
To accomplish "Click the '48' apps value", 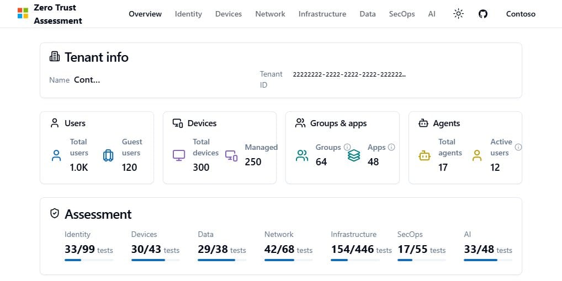I will pyautogui.click(x=373, y=162).
